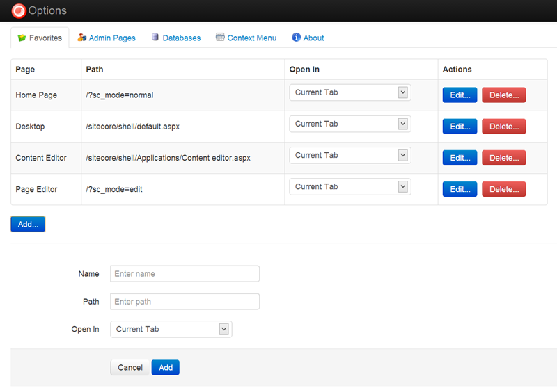Viewport: 557px width, 388px height.
Task: Click the About info icon
Action: (297, 38)
